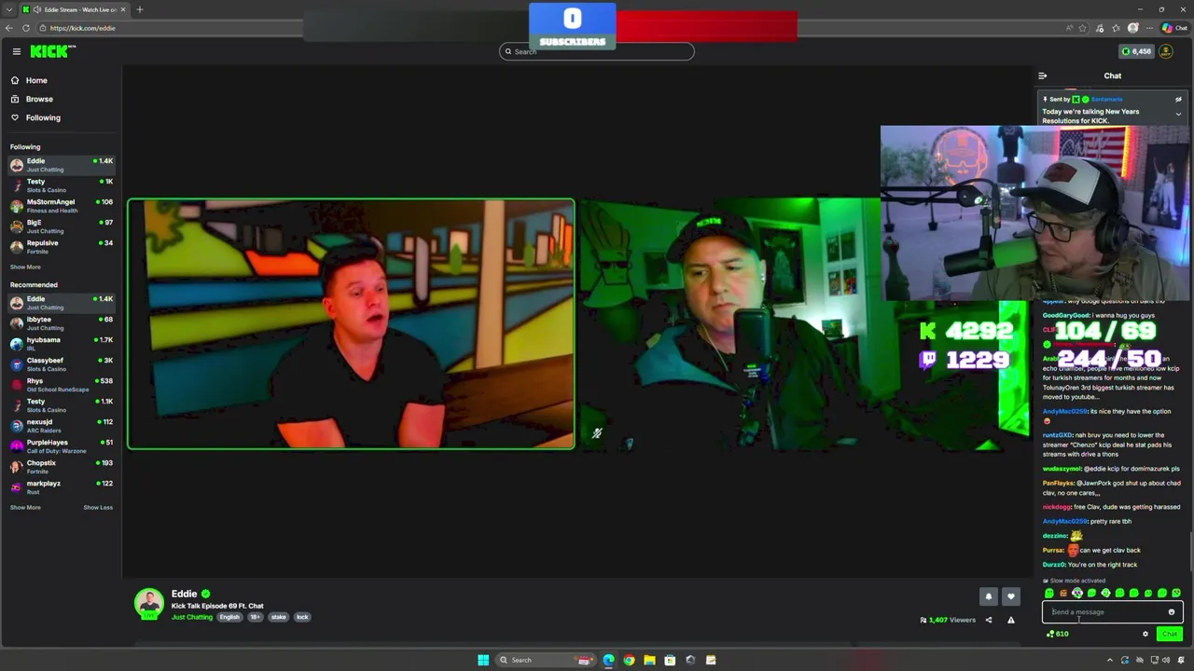
Task: Click Eddie's channel avatar below stream
Action: coord(148,604)
